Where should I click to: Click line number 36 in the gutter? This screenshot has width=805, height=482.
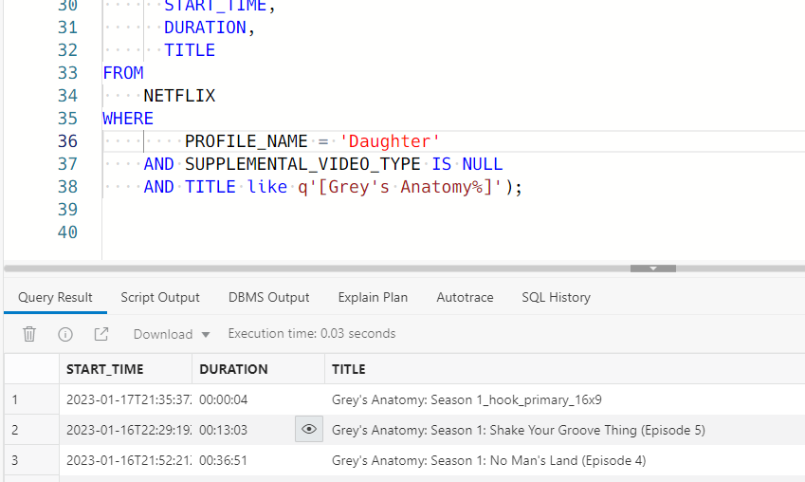coord(67,141)
